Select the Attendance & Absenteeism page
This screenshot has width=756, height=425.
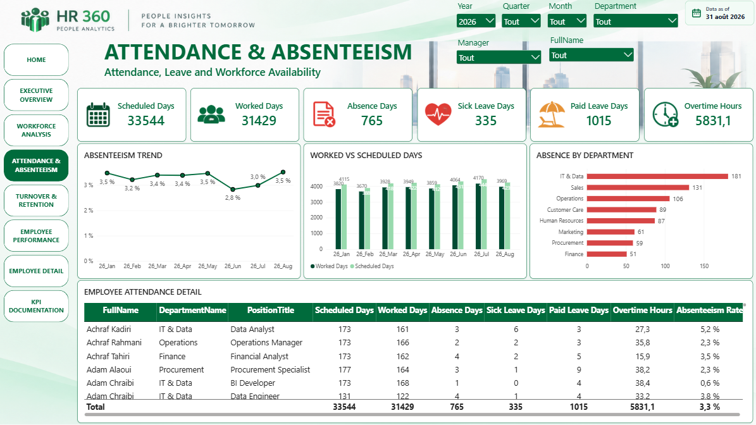[x=36, y=165]
